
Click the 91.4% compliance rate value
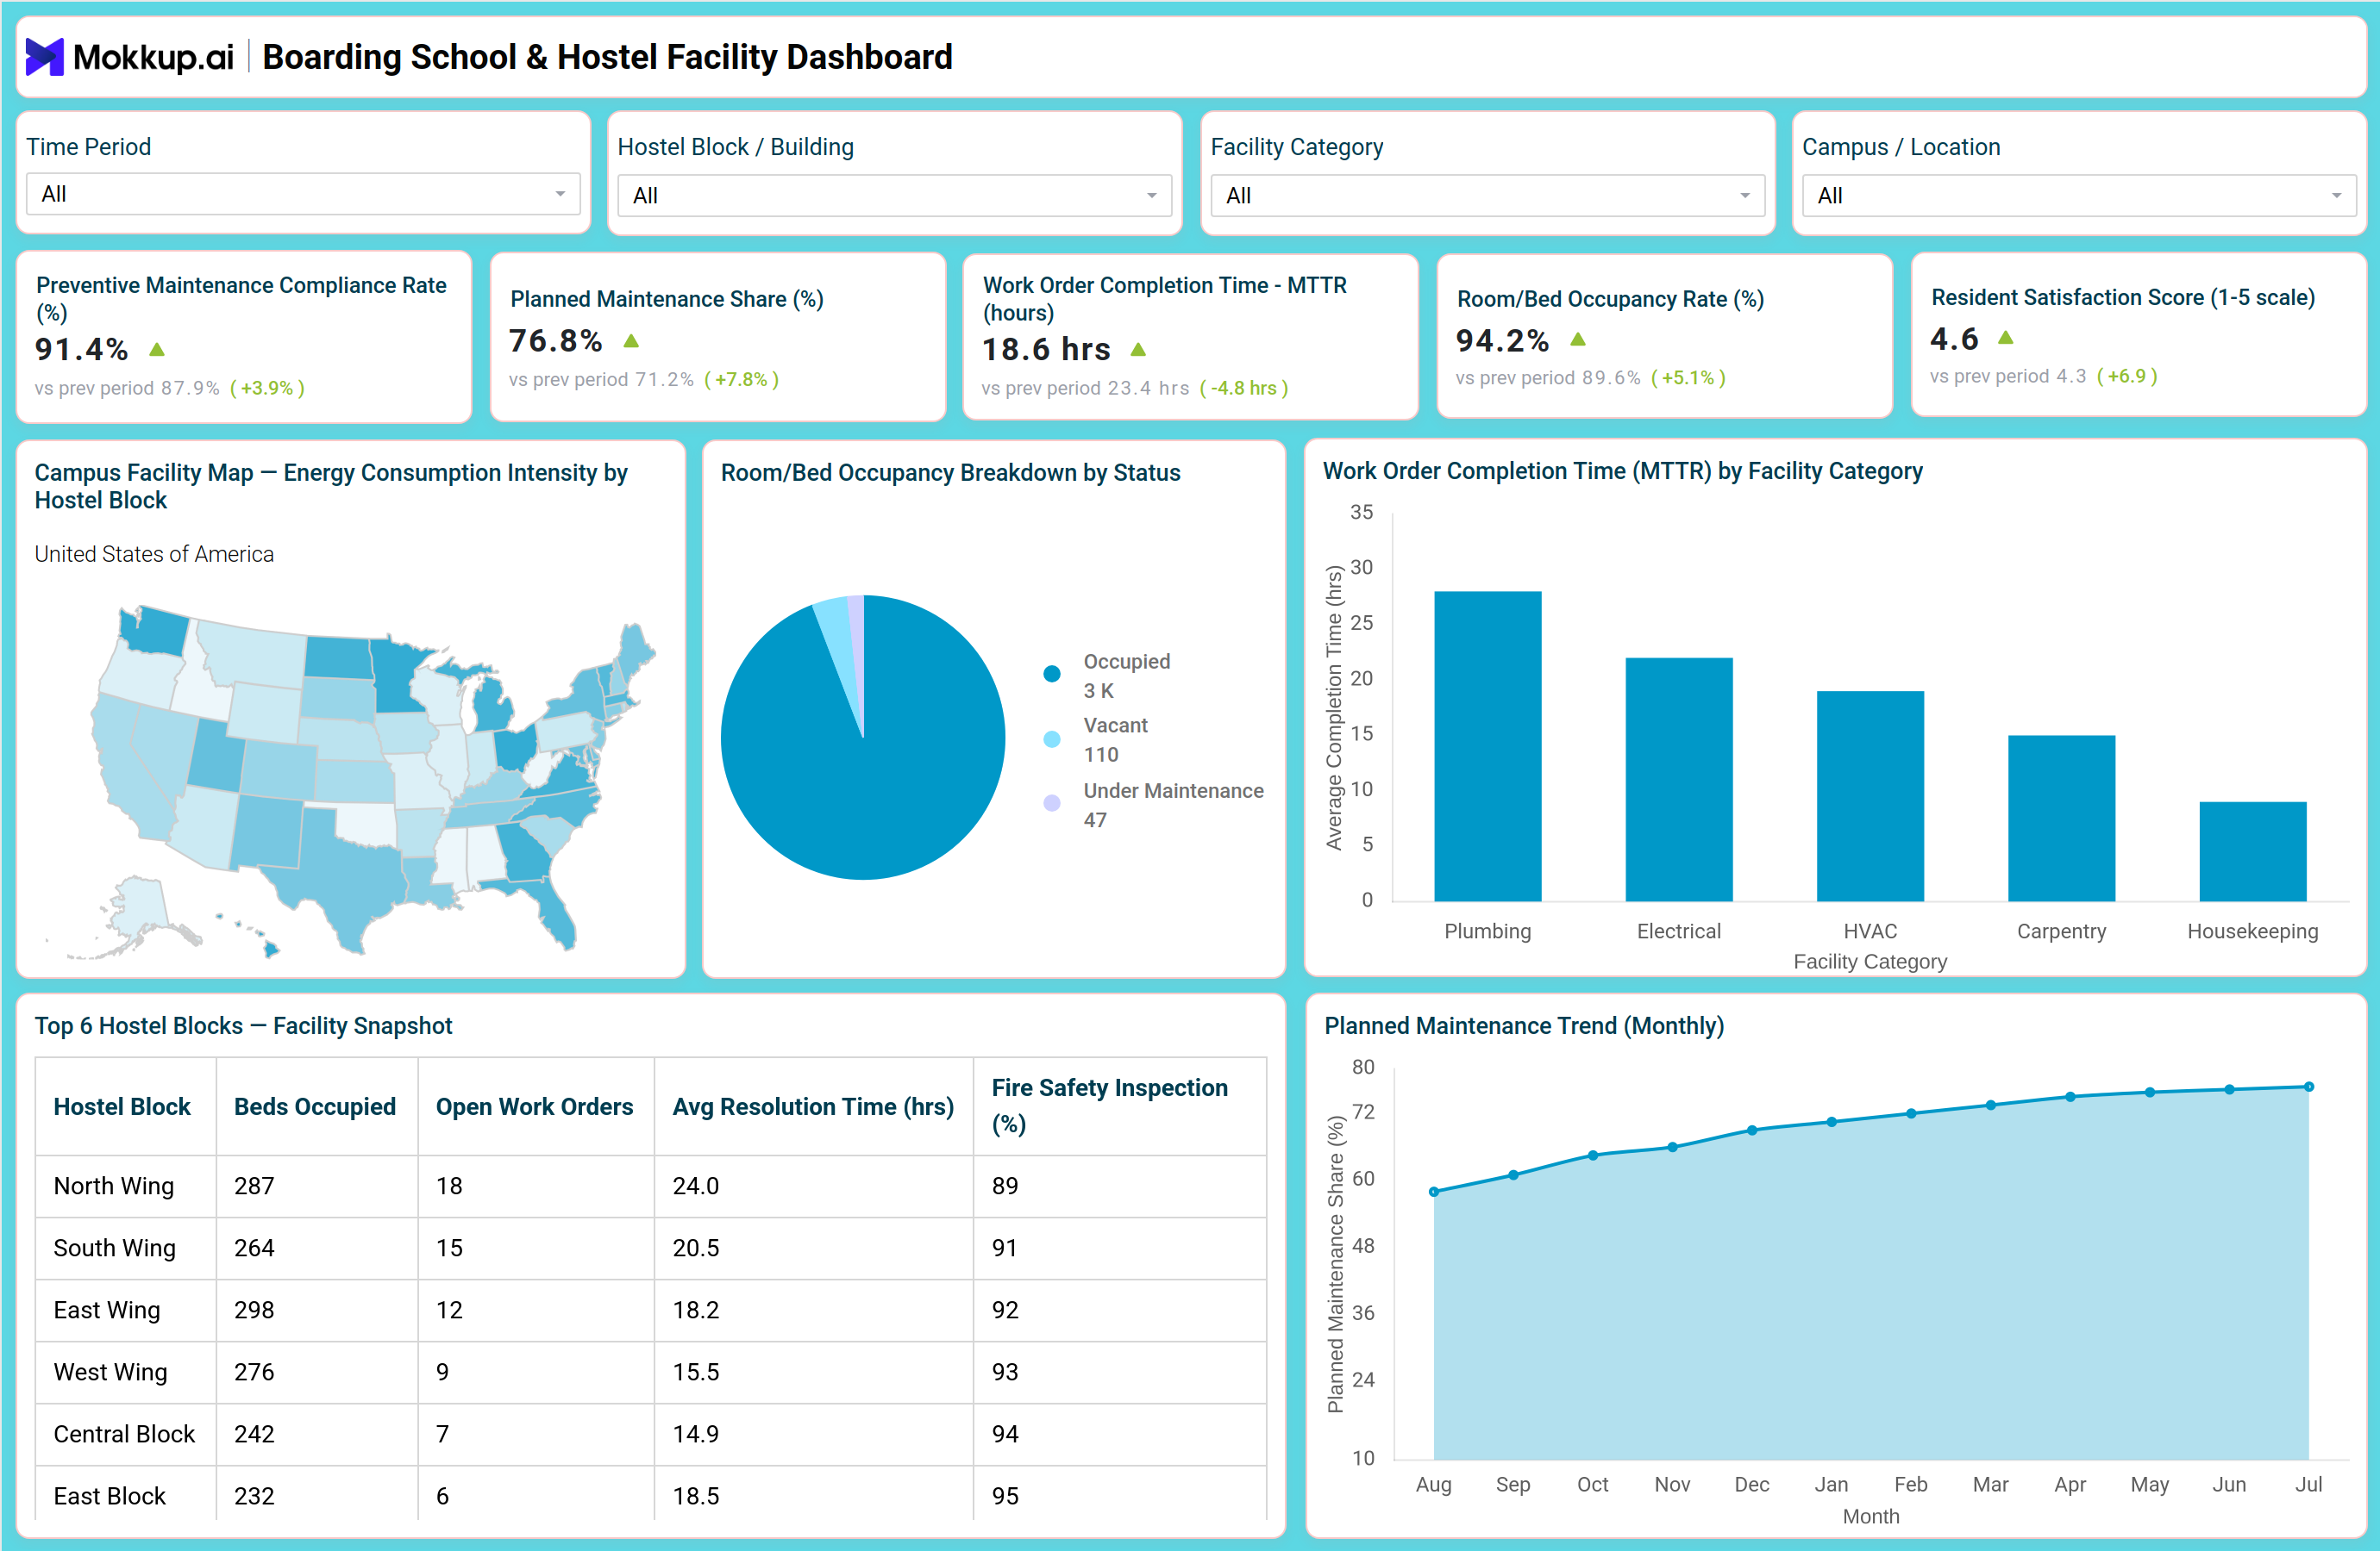pyautogui.click(x=82, y=350)
